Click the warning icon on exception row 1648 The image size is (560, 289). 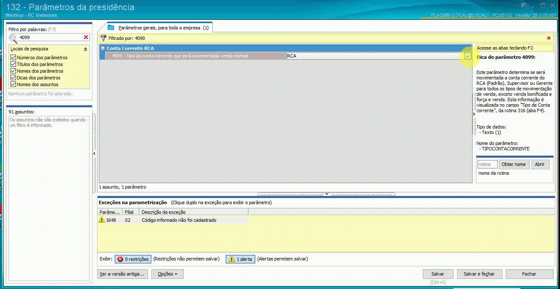point(101,220)
